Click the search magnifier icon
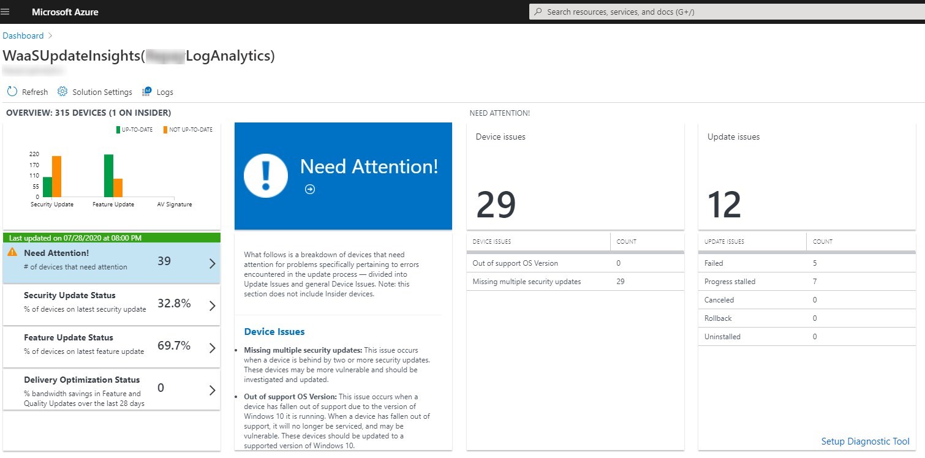925x458 pixels. (x=538, y=12)
